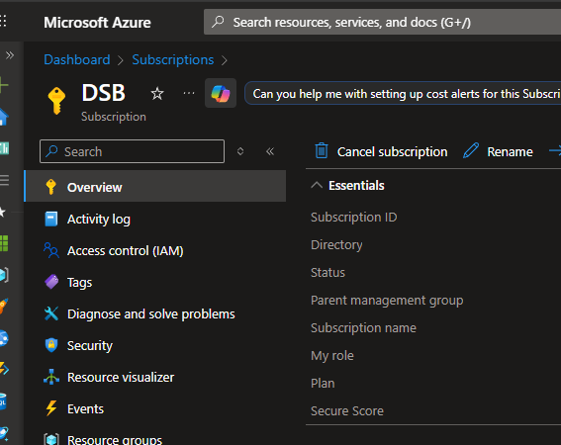
Task: Focus the global search resources bar
Action: [x=382, y=22]
